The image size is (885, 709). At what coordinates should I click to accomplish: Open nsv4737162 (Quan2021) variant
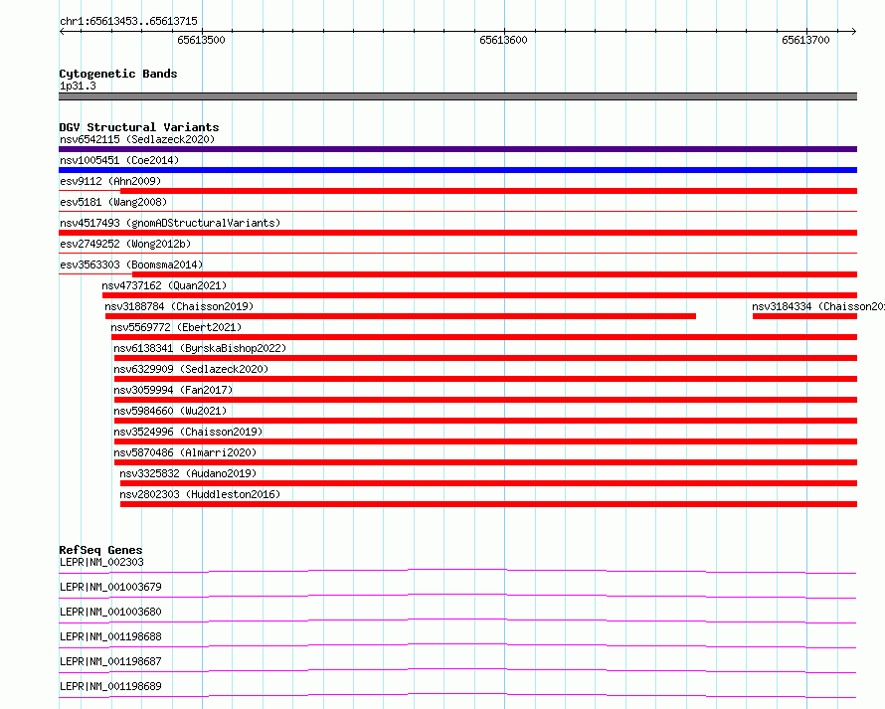tap(164, 285)
